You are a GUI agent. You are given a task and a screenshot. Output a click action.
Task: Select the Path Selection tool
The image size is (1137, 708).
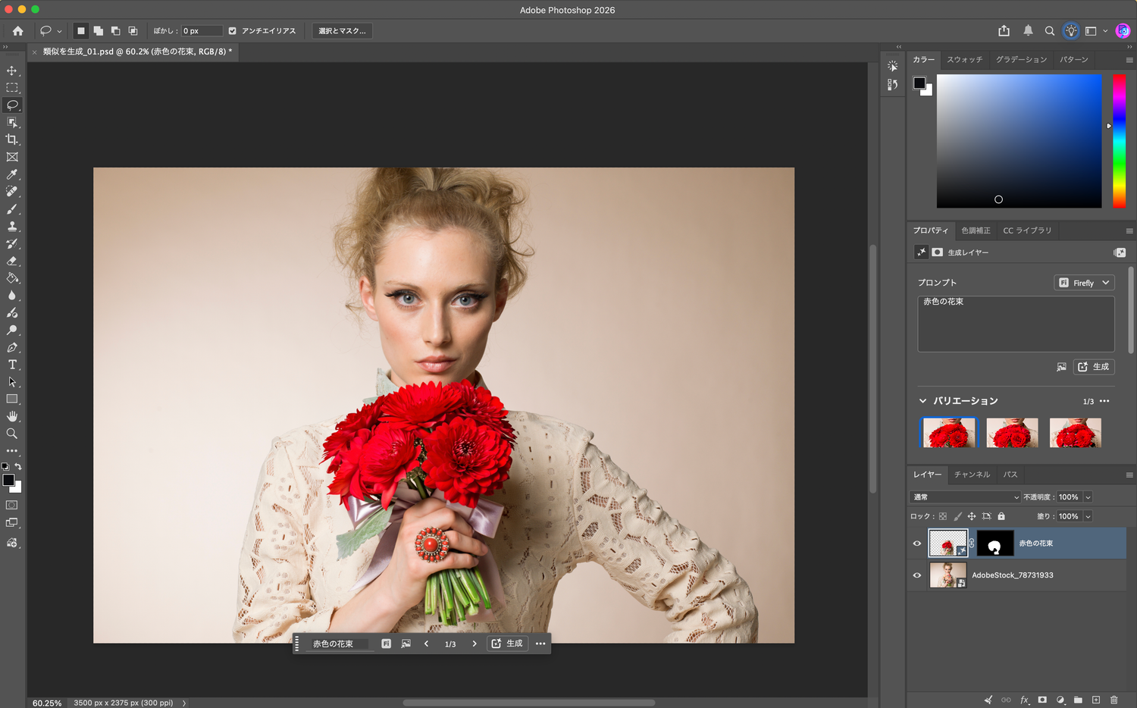(12, 382)
